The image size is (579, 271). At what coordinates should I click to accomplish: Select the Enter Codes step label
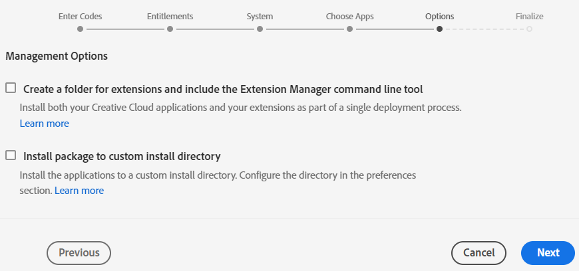(81, 16)
